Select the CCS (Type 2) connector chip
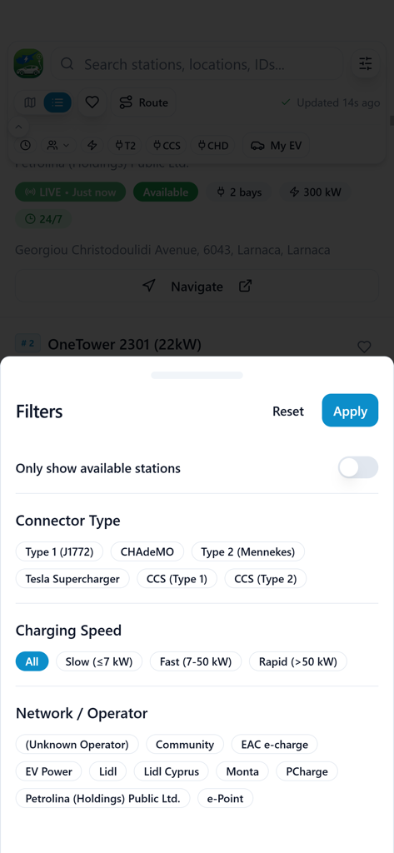Viewport: 394px width, 853px height. click(266, 579)
